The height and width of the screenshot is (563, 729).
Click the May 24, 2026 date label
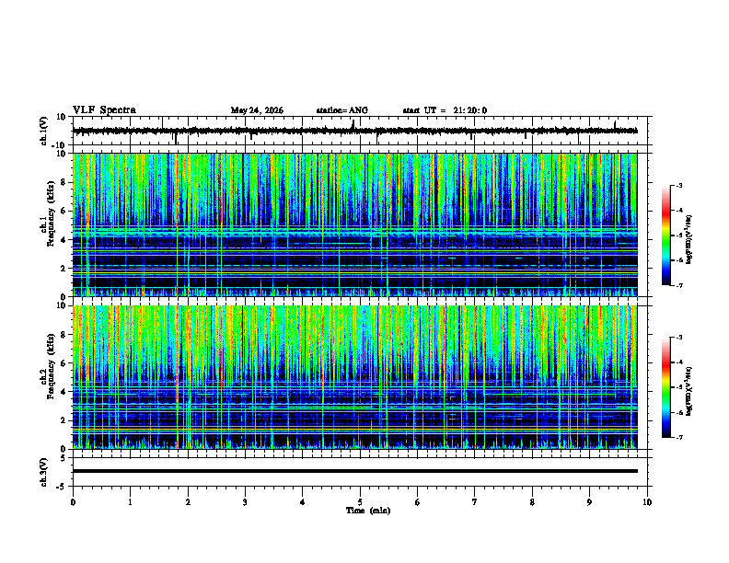point(257,110)
